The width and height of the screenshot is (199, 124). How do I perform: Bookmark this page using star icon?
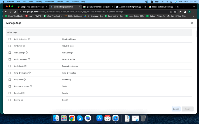coord(175,12)
